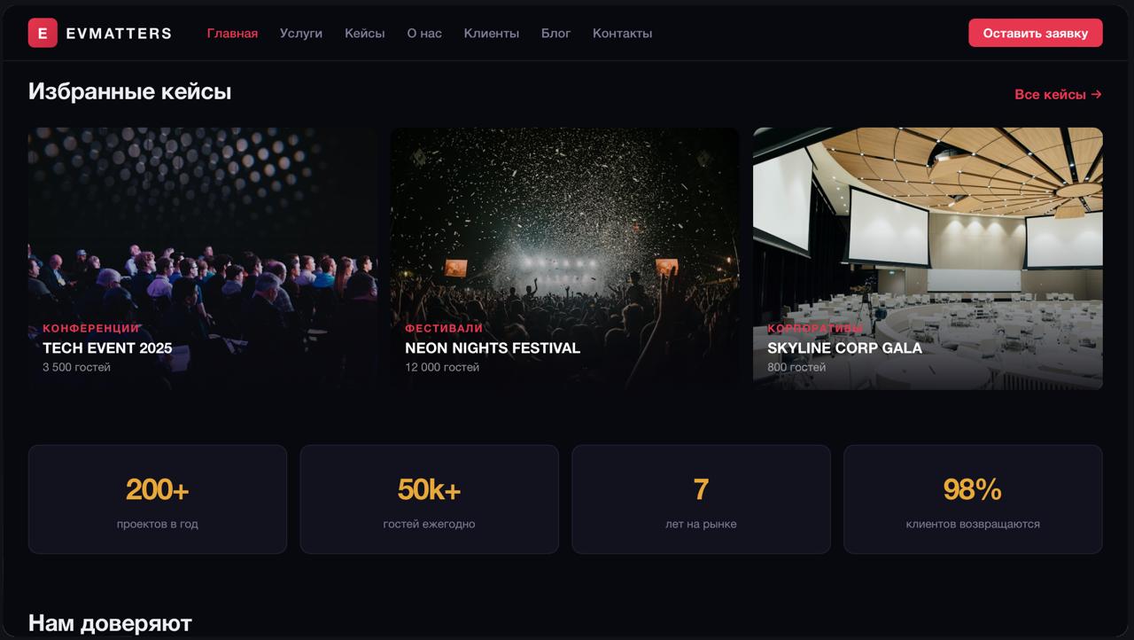Go to the Услуги page
This screenshot has width=1134, height=640.
point(301,33)
